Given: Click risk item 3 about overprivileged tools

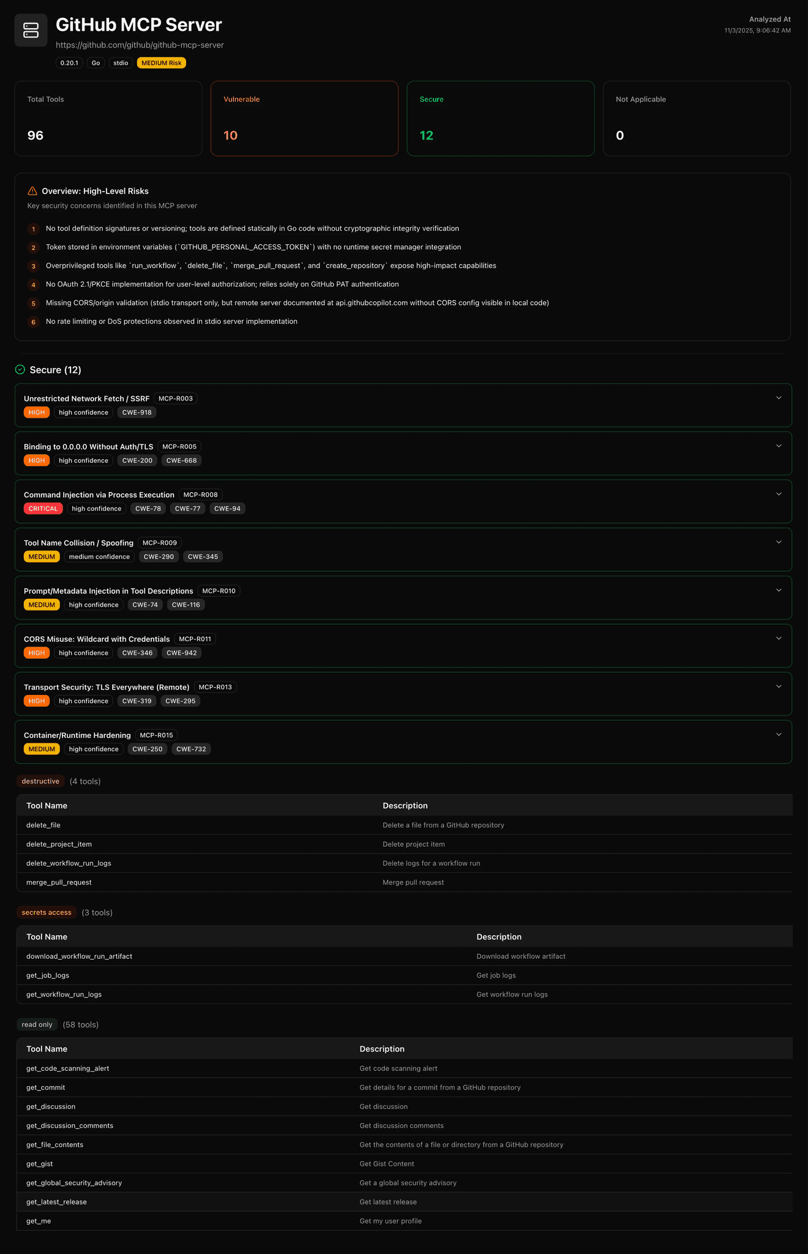Looking at the screenshot, I should [271, 266].
